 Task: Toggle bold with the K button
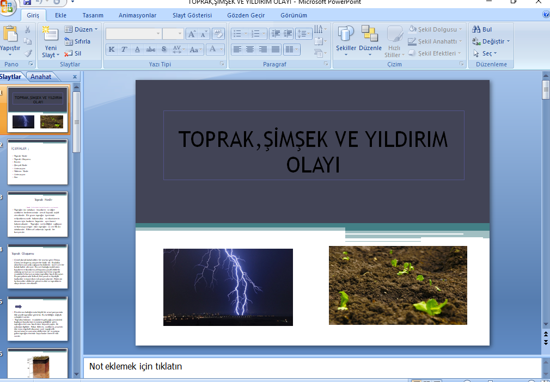[112, 50]
